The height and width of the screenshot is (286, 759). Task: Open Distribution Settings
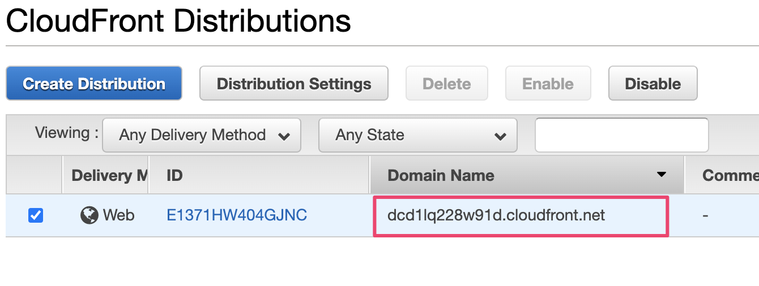coord(294,84)
